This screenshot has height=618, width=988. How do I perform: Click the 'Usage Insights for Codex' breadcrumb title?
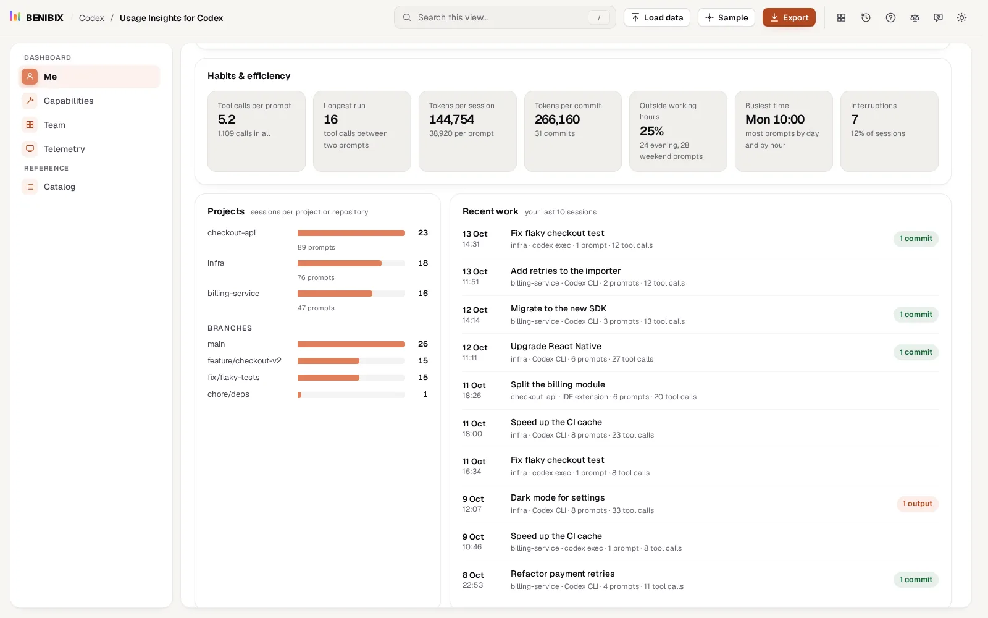(x=171, y=18)
